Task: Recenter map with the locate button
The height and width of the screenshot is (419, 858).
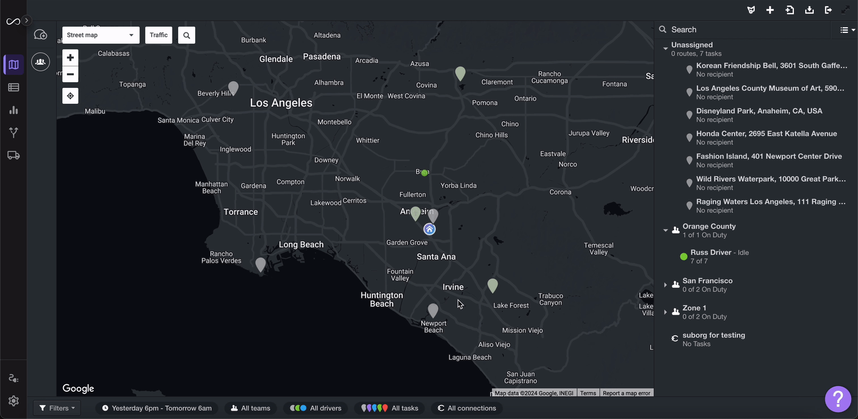Action: tap(70, 96)
